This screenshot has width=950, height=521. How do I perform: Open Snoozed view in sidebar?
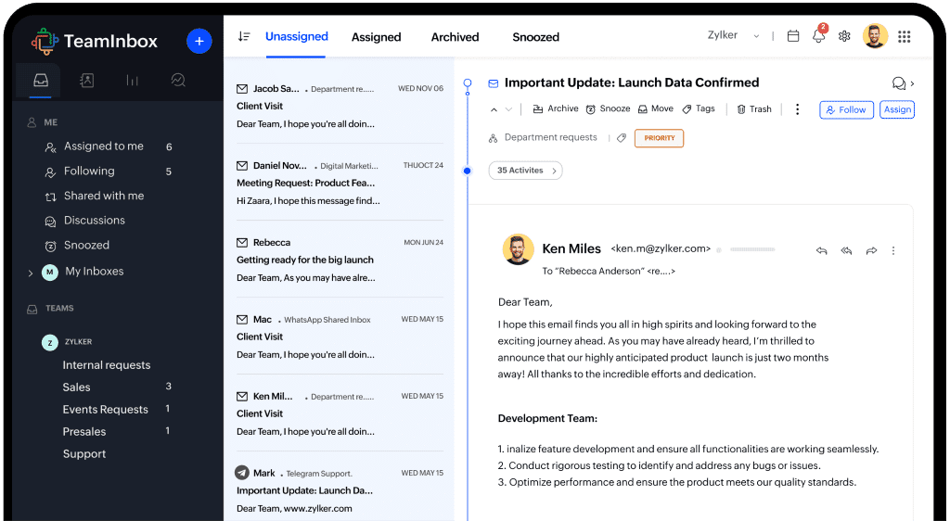86,245
